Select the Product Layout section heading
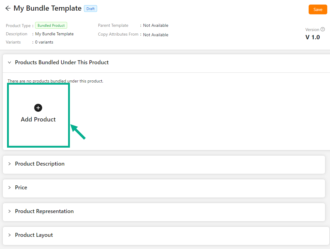 pyautogui.click(x=34, y=235)
